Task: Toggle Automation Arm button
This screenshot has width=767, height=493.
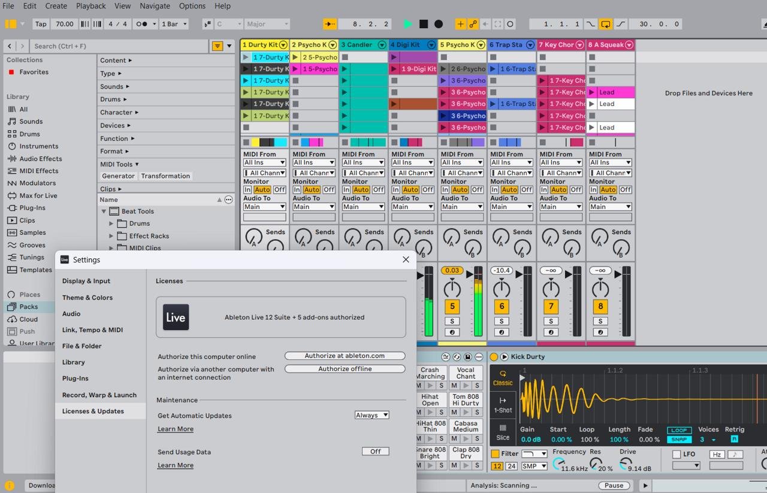Action: pos(473,24)
